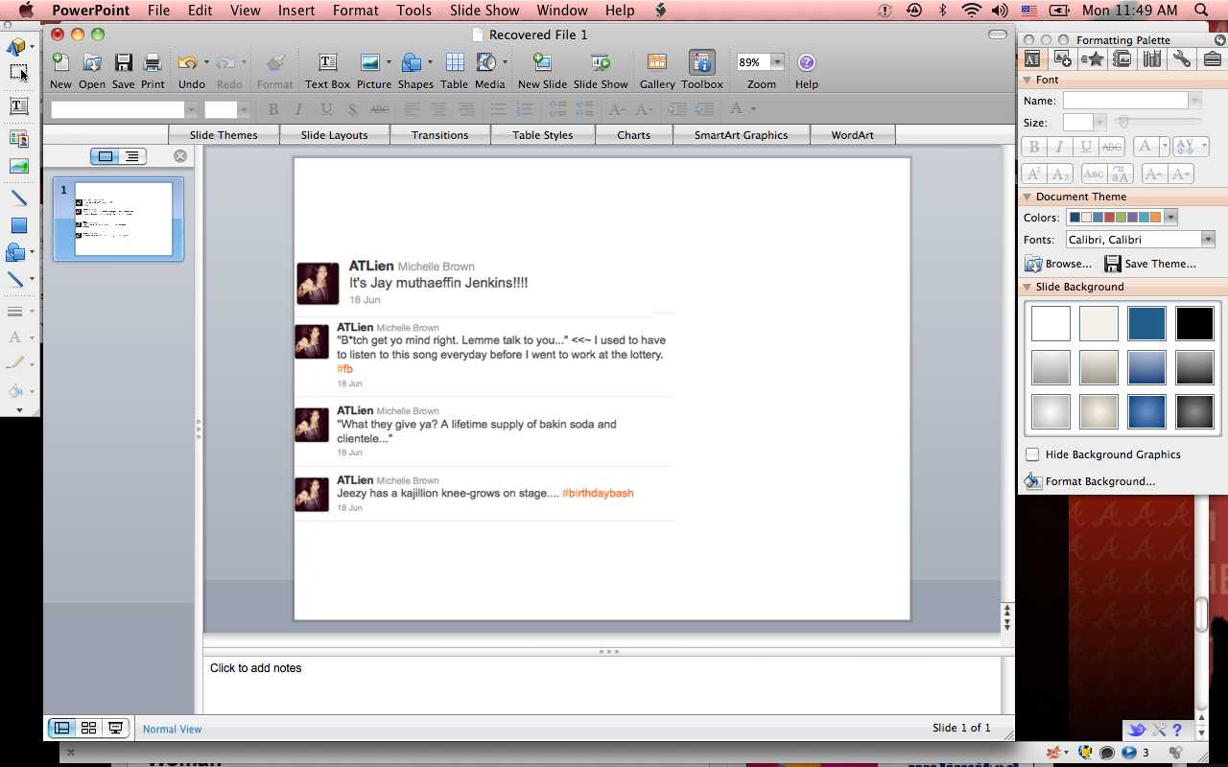1228x767 pixels.
Task: Switch to Slide Sorter view button
Action: (89, 729)
